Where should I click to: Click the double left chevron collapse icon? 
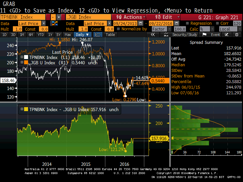pyautogui.click(x=153, y=35)
